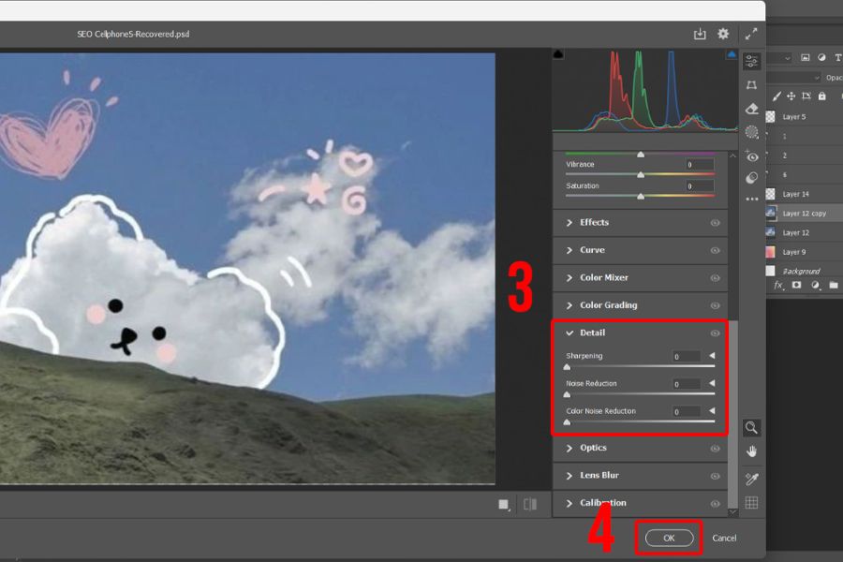Expand the Optics section
The width and height of the screenshot is (843, 562).
(593, 448)
